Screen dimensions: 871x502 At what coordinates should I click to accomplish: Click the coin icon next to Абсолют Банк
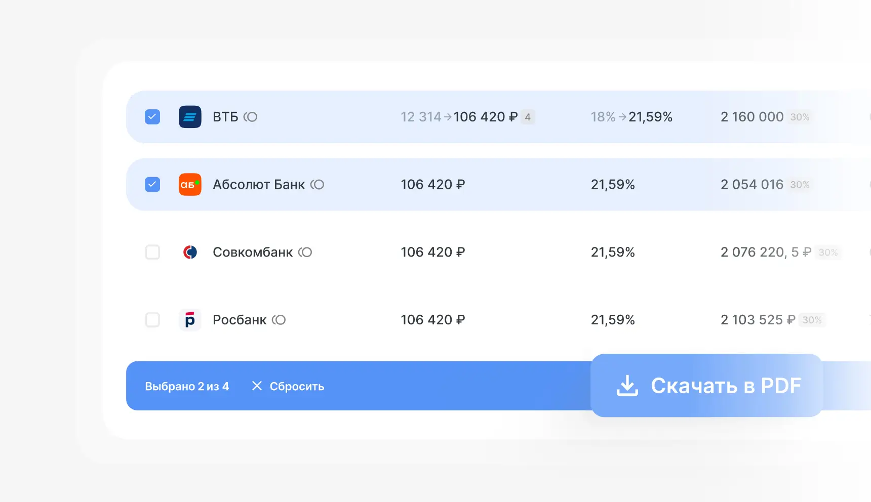pyautogui.click(x=317, y=185)
